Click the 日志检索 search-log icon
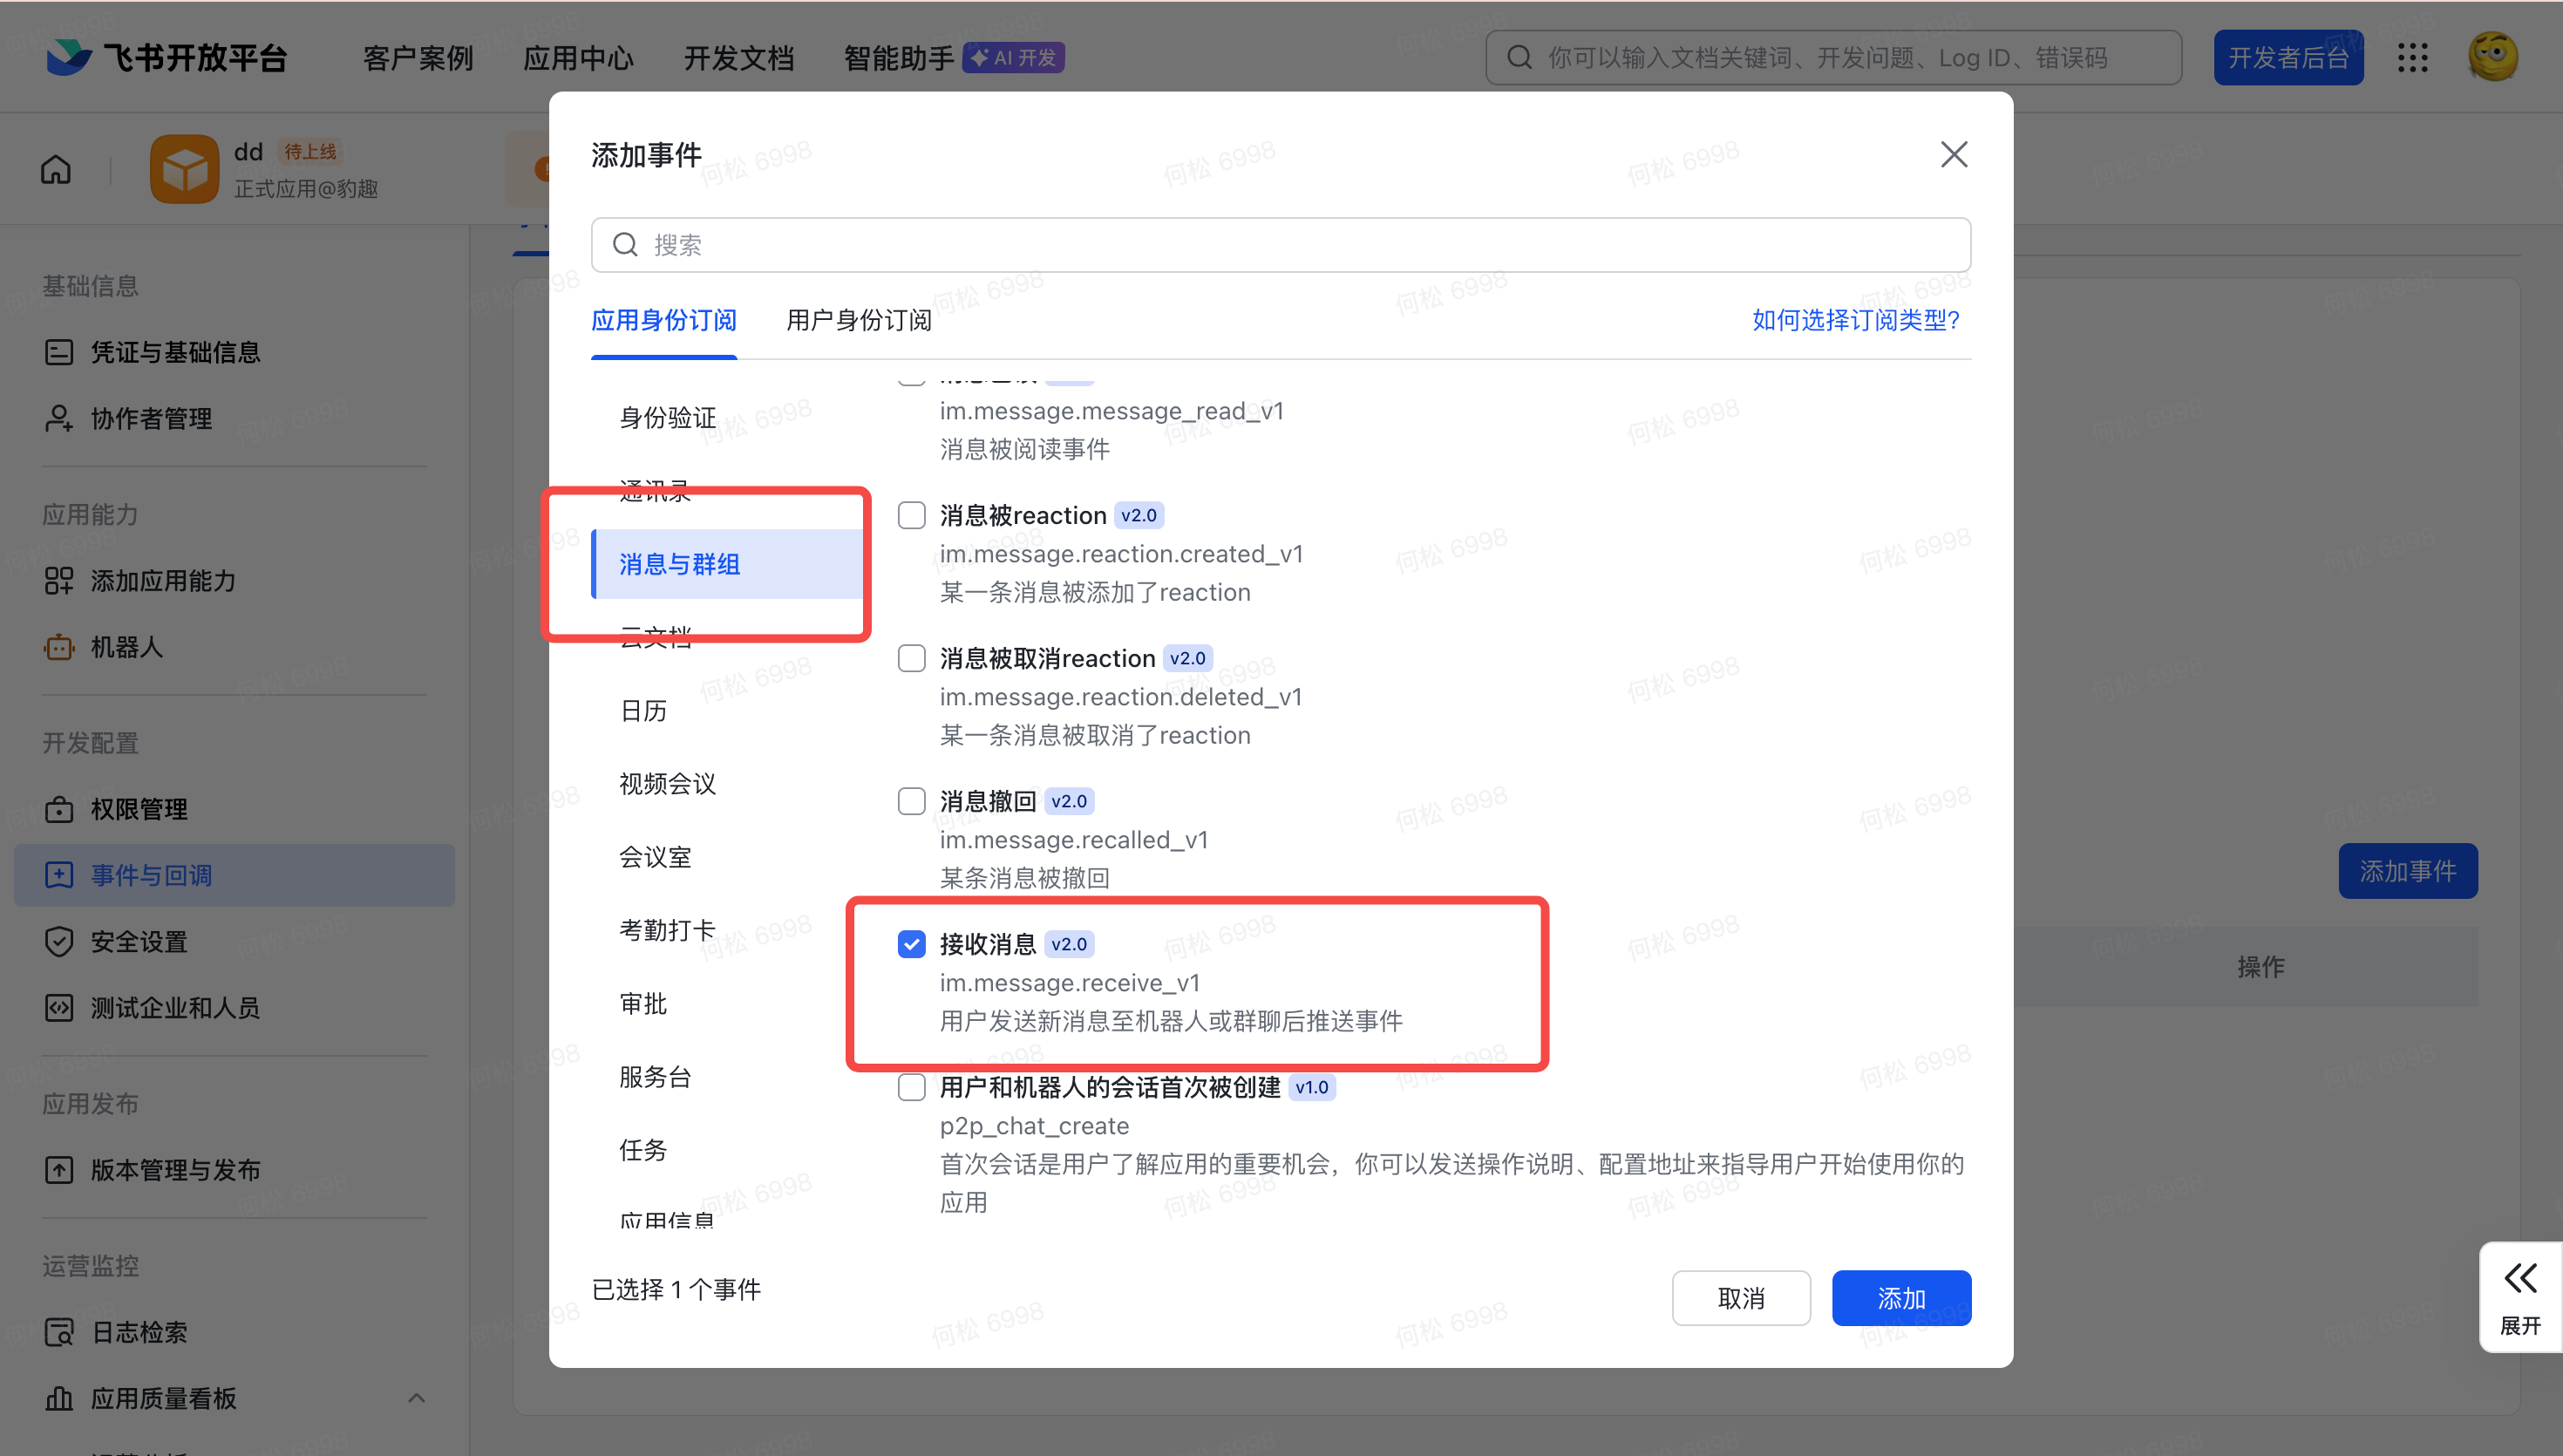This screenshot has height=1456, width=2563. coord(59,1332)
